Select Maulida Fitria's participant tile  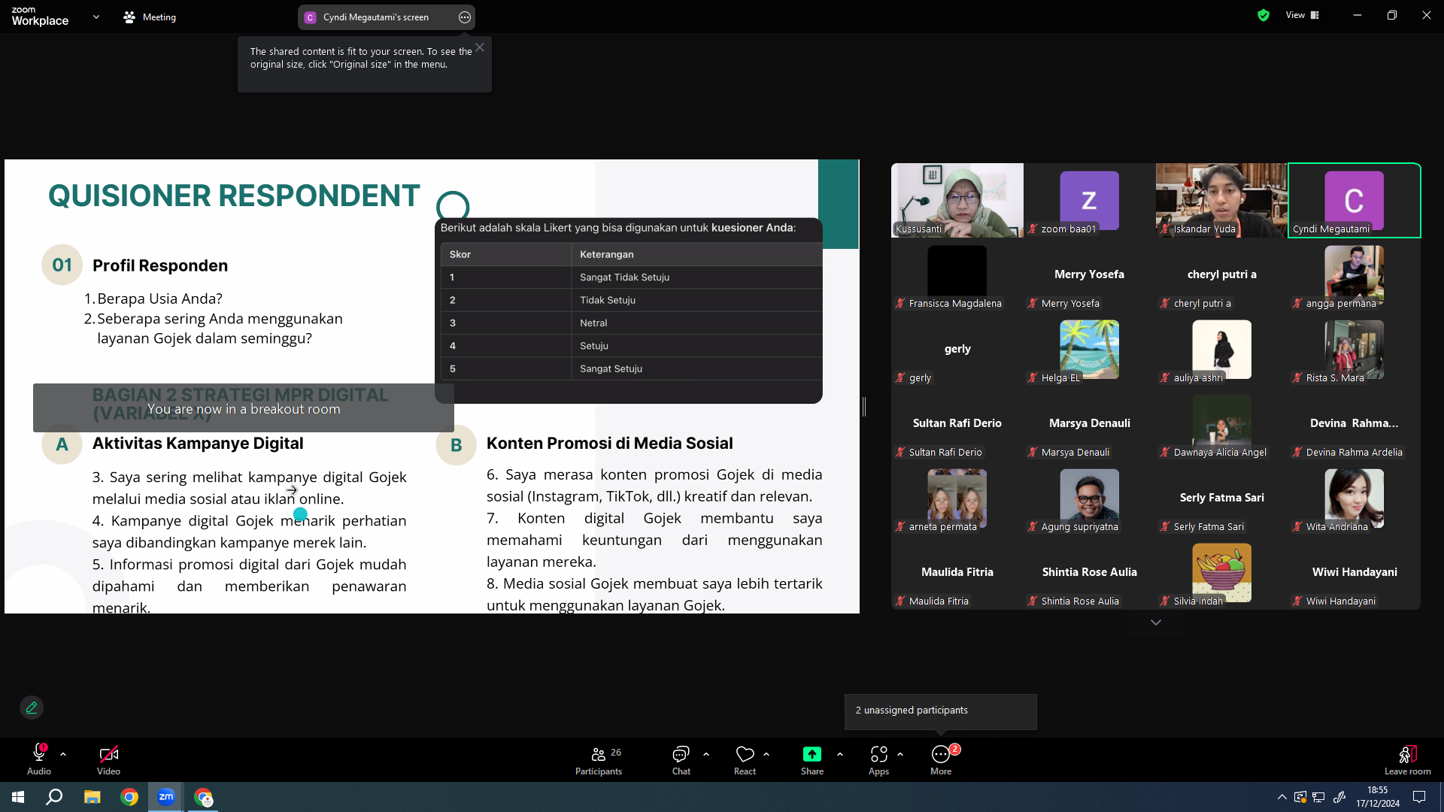click(957, 572)
